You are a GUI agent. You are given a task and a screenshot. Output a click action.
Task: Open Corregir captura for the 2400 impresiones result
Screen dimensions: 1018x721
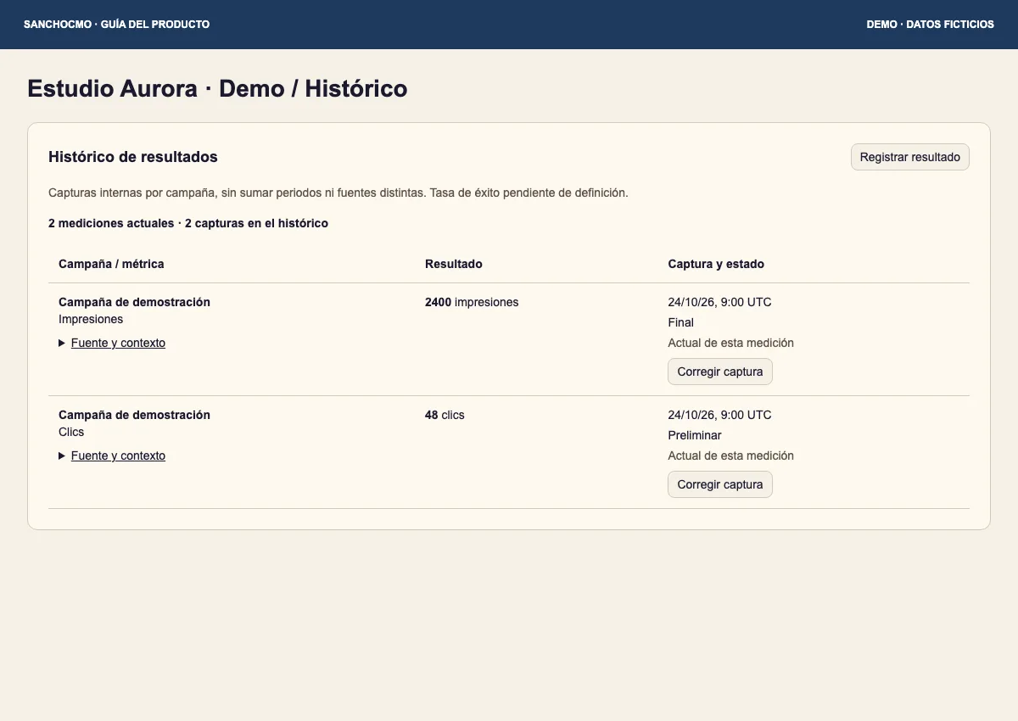pyautogui.click(x=720, y=372)
